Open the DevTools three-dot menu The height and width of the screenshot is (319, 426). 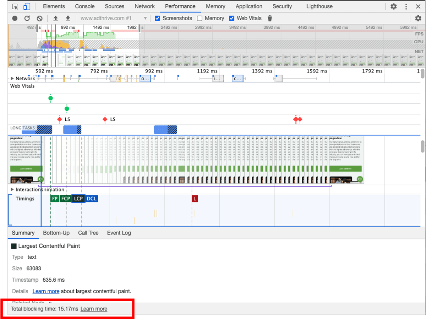(x=406, y=6)
